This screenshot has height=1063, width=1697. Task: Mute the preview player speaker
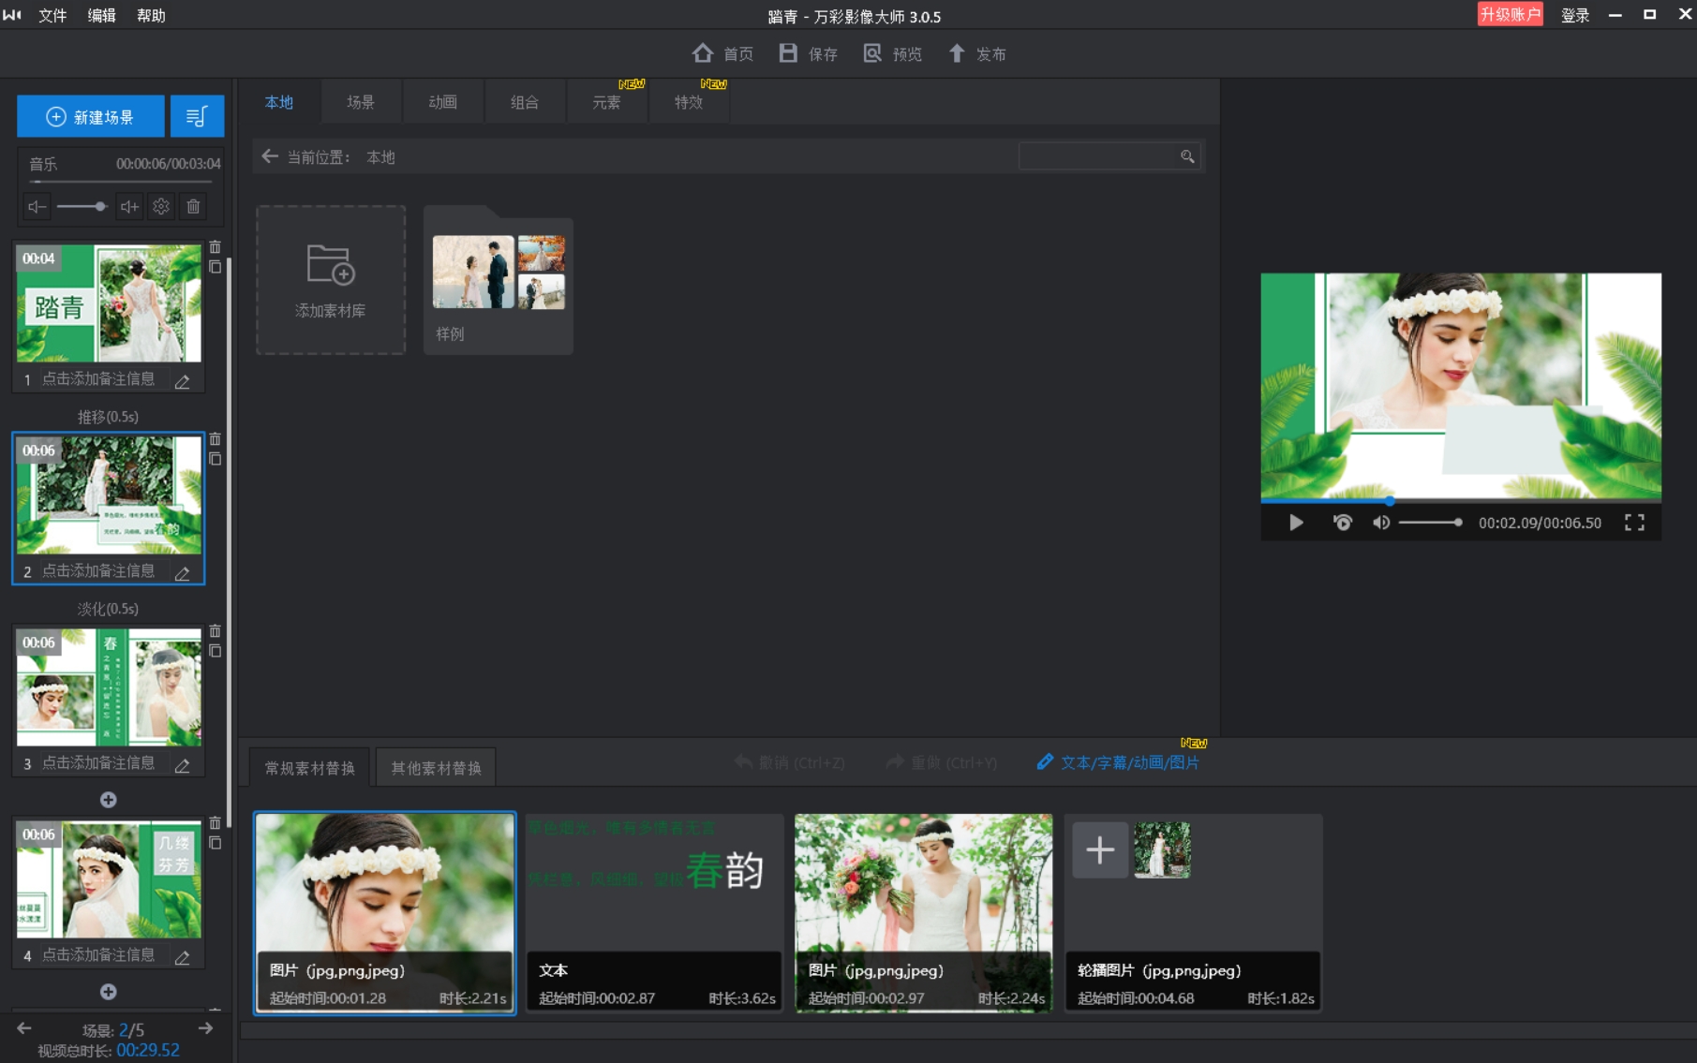(x=1380, y=523)
